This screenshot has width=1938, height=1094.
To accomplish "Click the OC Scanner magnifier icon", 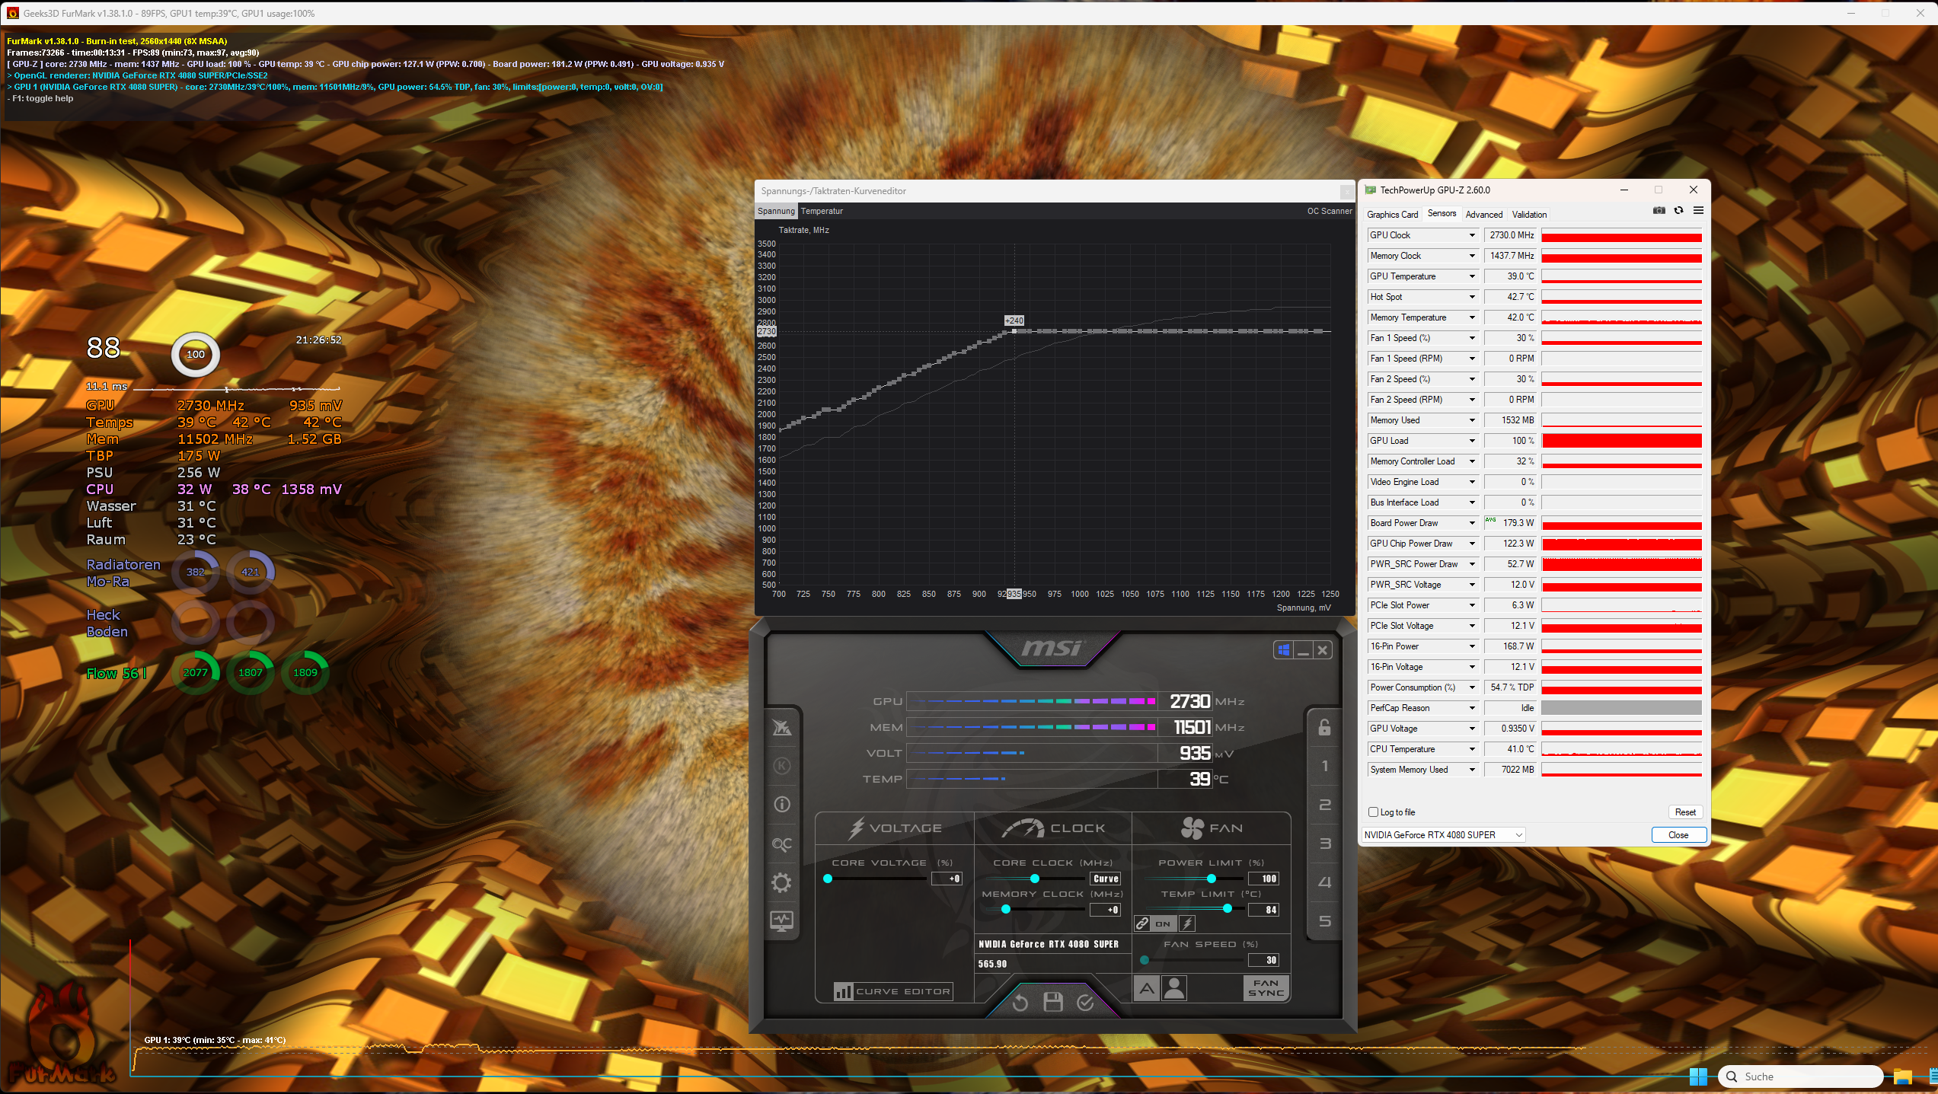I will pyautogui.click(x=781, y=844).
